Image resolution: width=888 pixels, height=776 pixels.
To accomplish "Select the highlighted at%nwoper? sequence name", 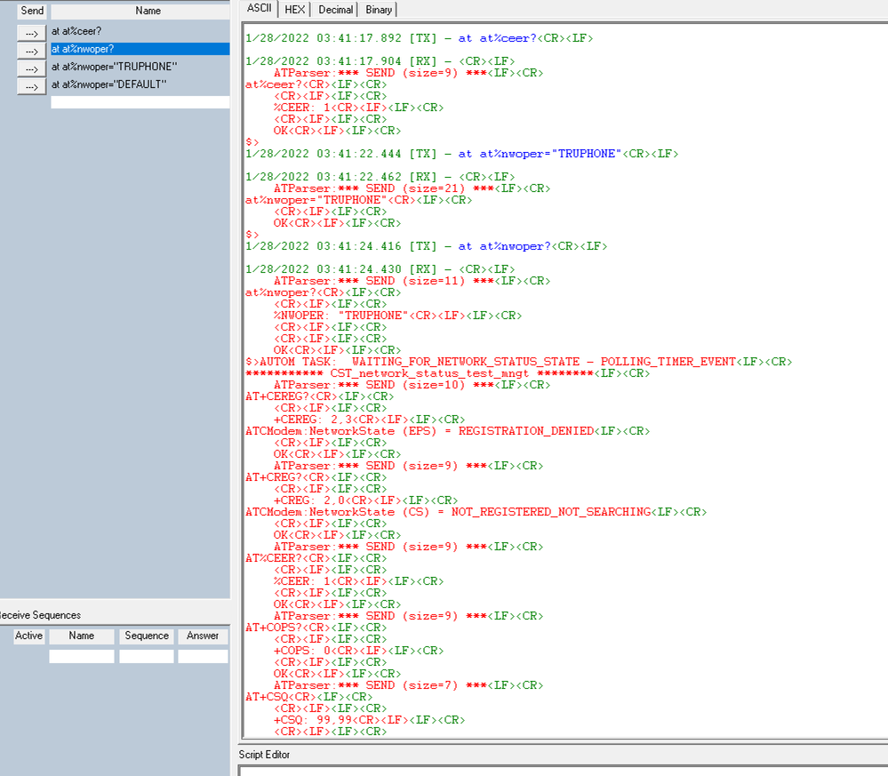I will point(140,49).
